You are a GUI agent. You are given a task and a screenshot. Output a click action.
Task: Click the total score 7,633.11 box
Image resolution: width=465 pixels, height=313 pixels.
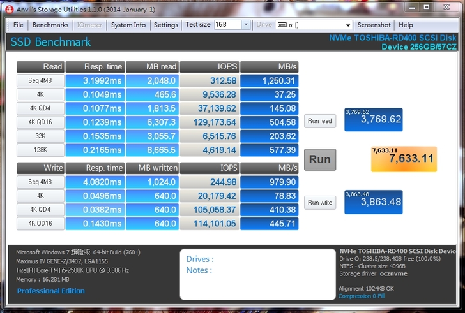click(x=404, y=159)
